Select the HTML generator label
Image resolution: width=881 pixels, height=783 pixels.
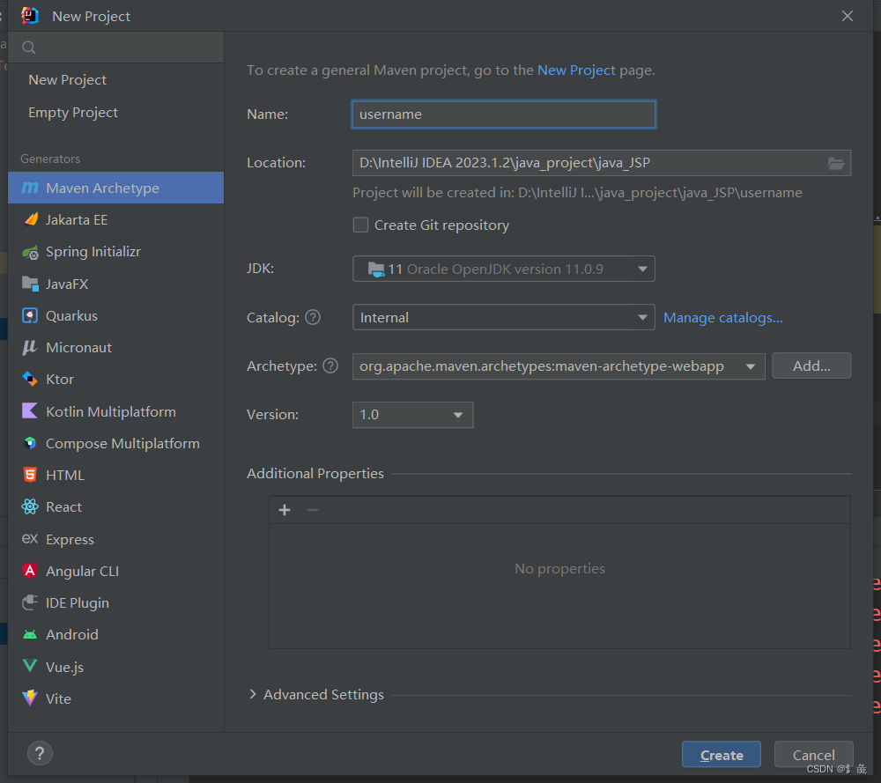pyautogui.click(x=64, y=476)
